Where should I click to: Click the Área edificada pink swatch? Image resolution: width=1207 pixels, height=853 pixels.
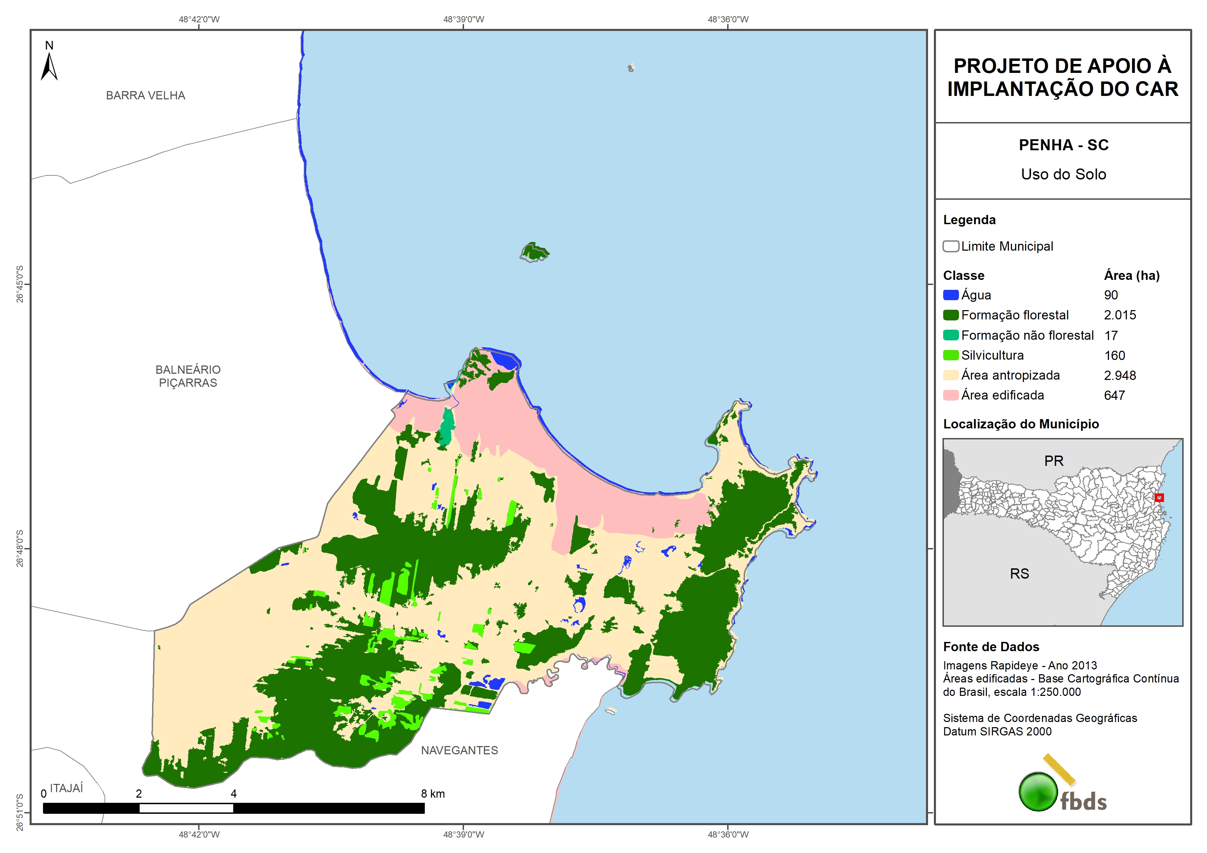[950, 395]
